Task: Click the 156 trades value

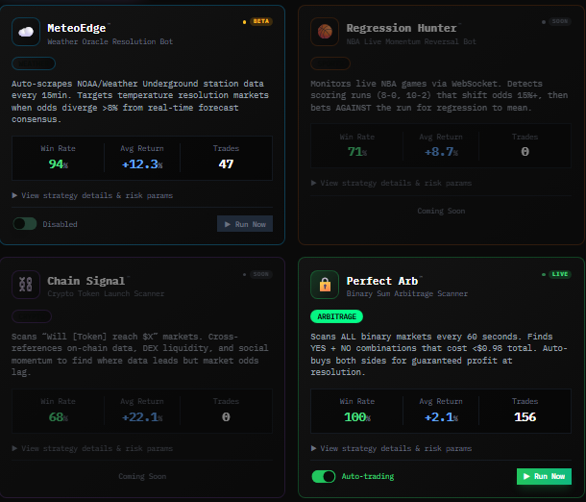Action: [525, 417]
